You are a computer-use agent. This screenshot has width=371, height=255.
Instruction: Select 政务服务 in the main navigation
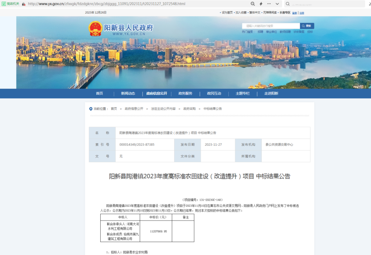click(x=185, y=94)
